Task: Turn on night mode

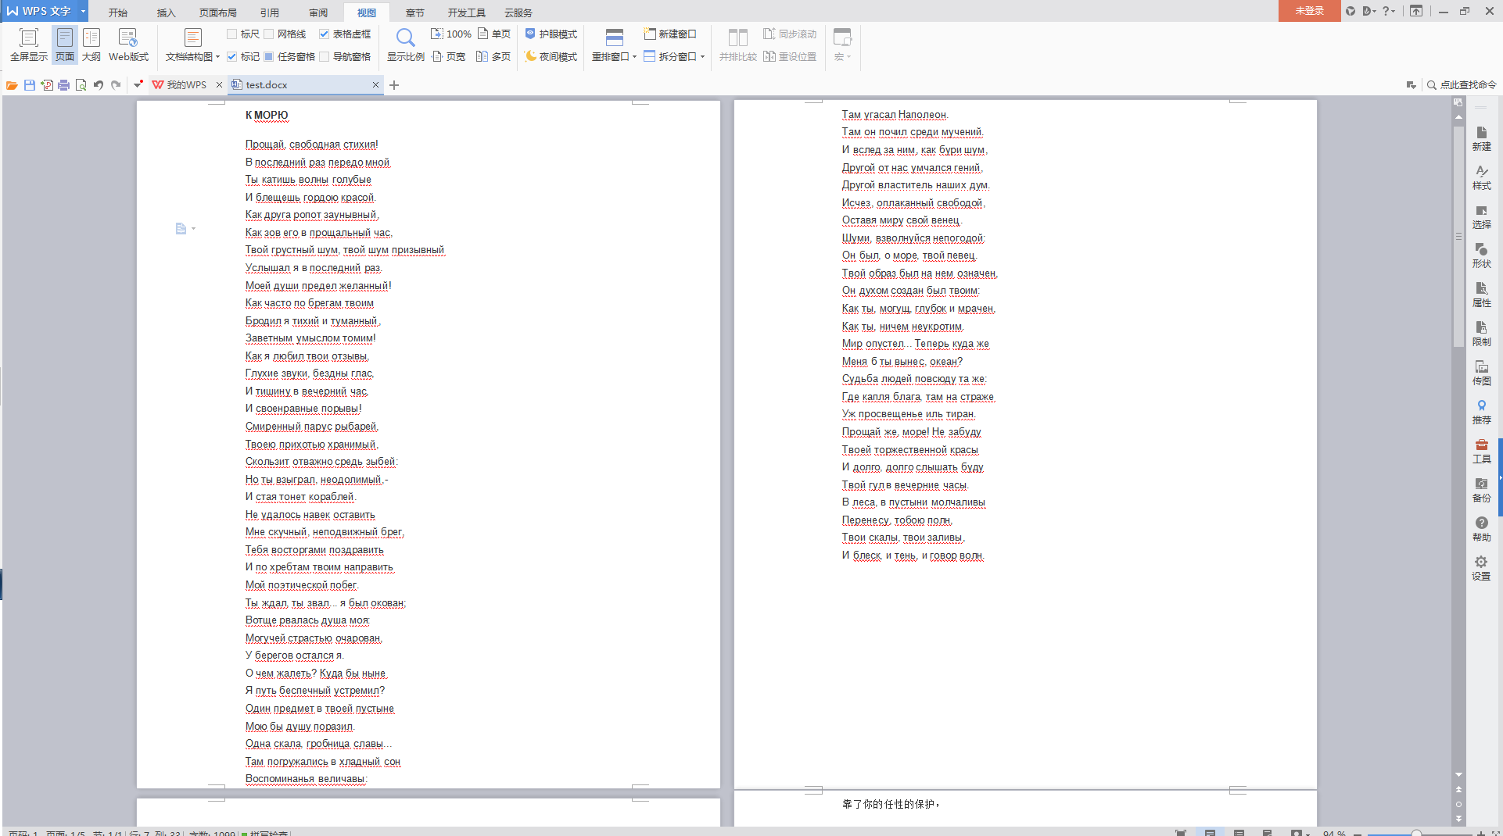Action: 551,57
